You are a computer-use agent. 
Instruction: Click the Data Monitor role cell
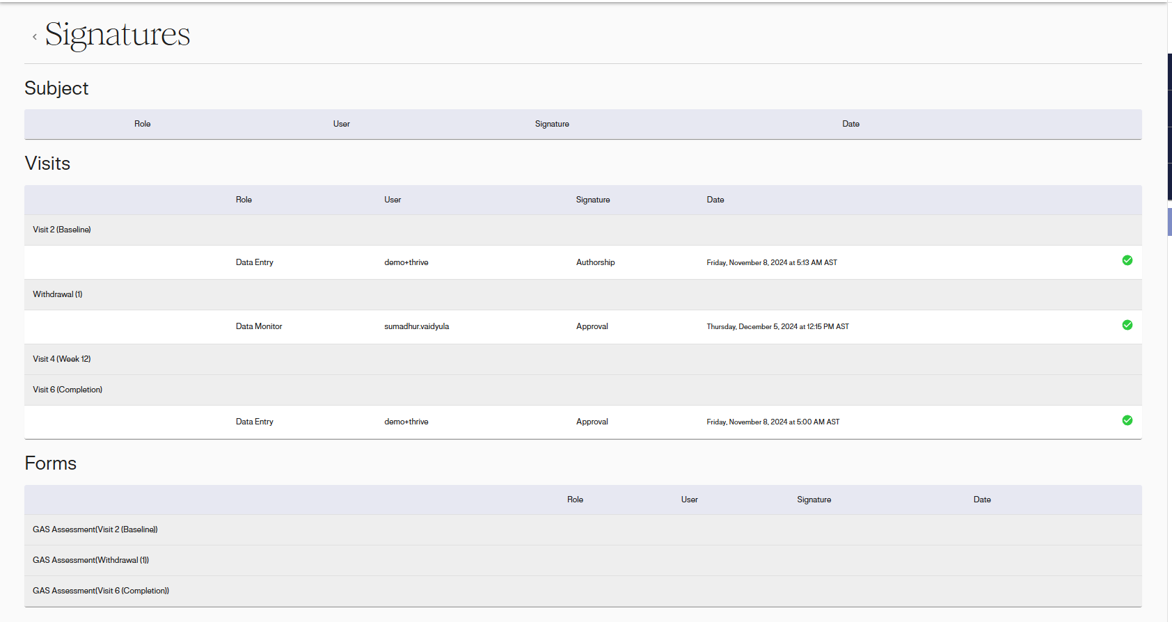[259, 326]
